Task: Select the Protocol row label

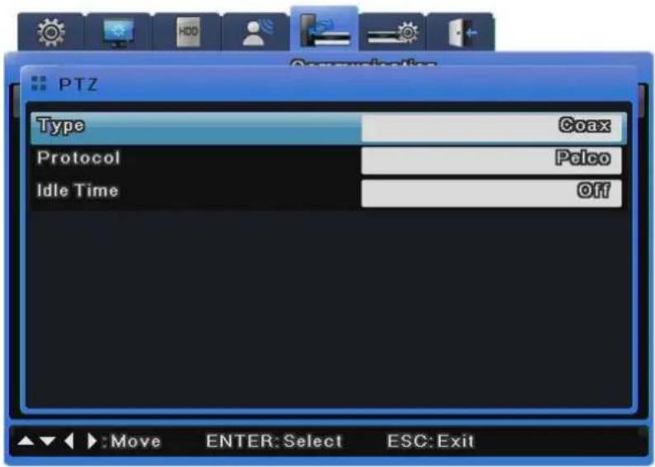Action: (78, 158)
